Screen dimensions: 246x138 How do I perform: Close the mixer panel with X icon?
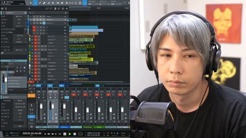point(29,85)
